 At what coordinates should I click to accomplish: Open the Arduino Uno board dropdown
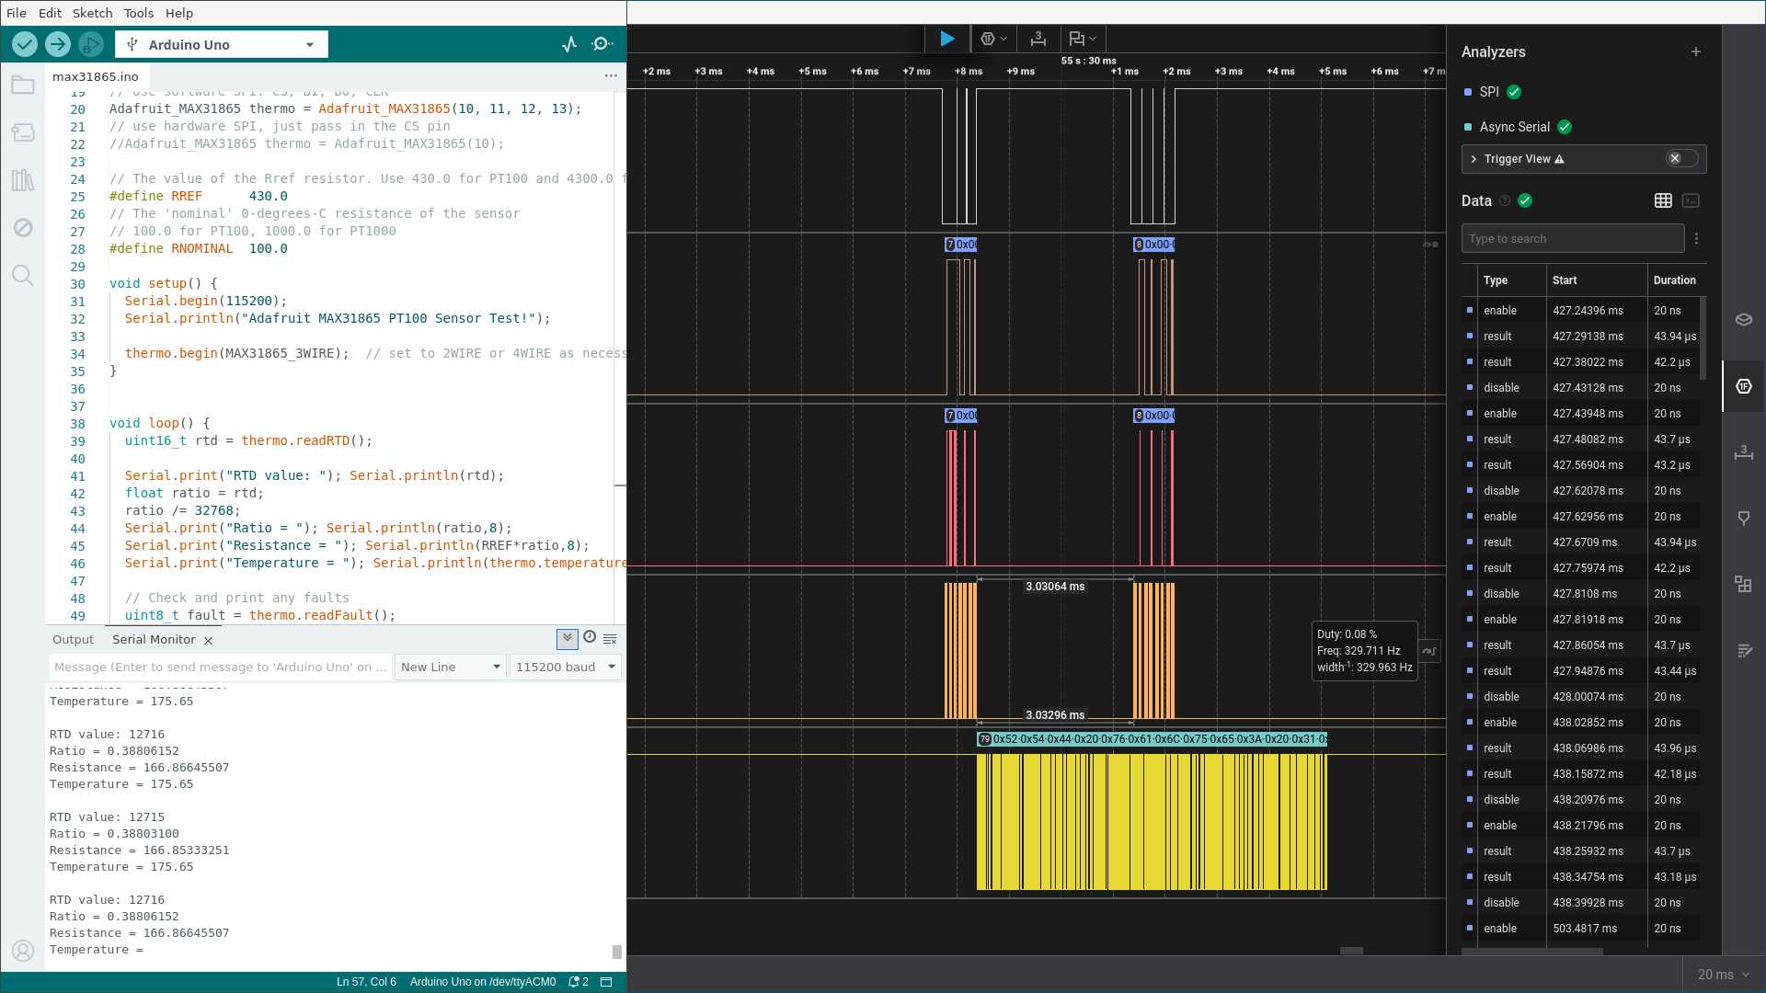(x=222, y=44)
